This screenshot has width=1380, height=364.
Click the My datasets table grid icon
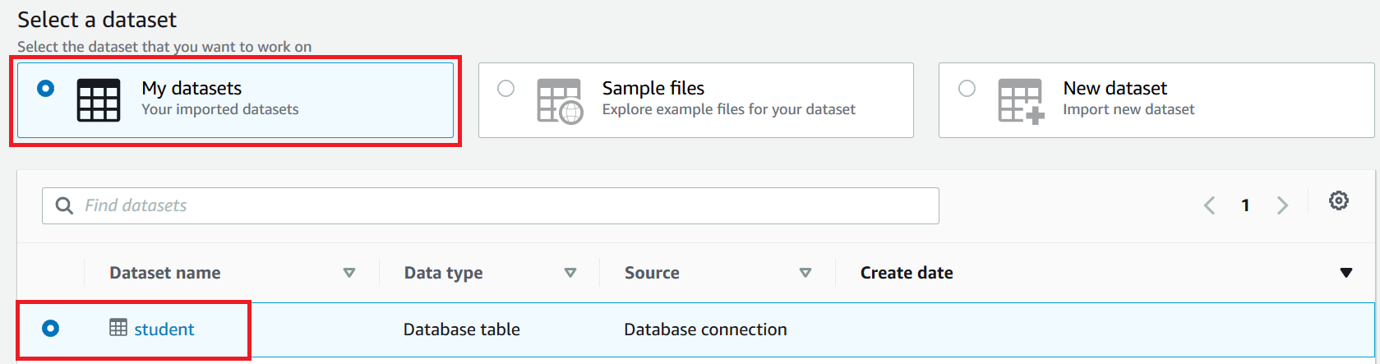click(99, 100)
